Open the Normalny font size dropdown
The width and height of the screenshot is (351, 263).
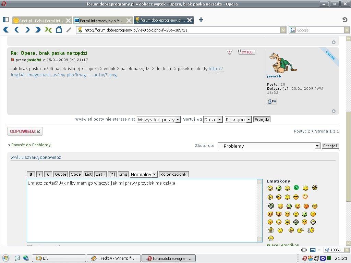coord(144,174)
